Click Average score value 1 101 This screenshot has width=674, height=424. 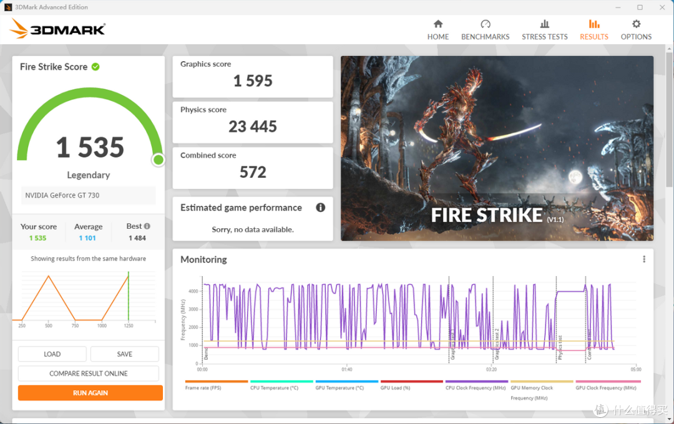pyautogui.click(x=87, y=238)
